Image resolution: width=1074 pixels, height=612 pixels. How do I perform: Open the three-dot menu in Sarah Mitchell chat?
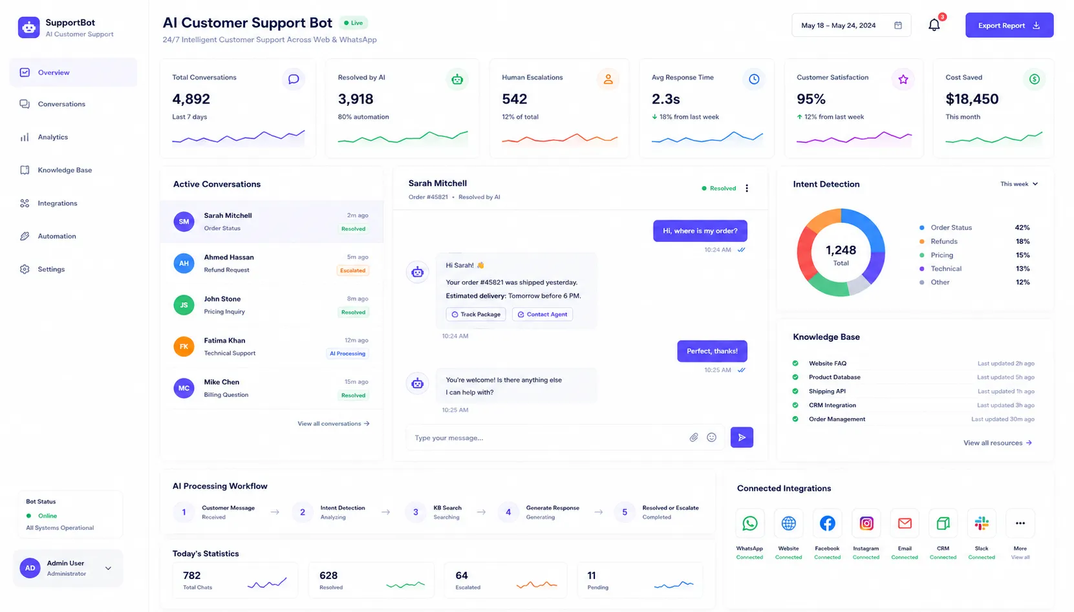click(747, 188)
